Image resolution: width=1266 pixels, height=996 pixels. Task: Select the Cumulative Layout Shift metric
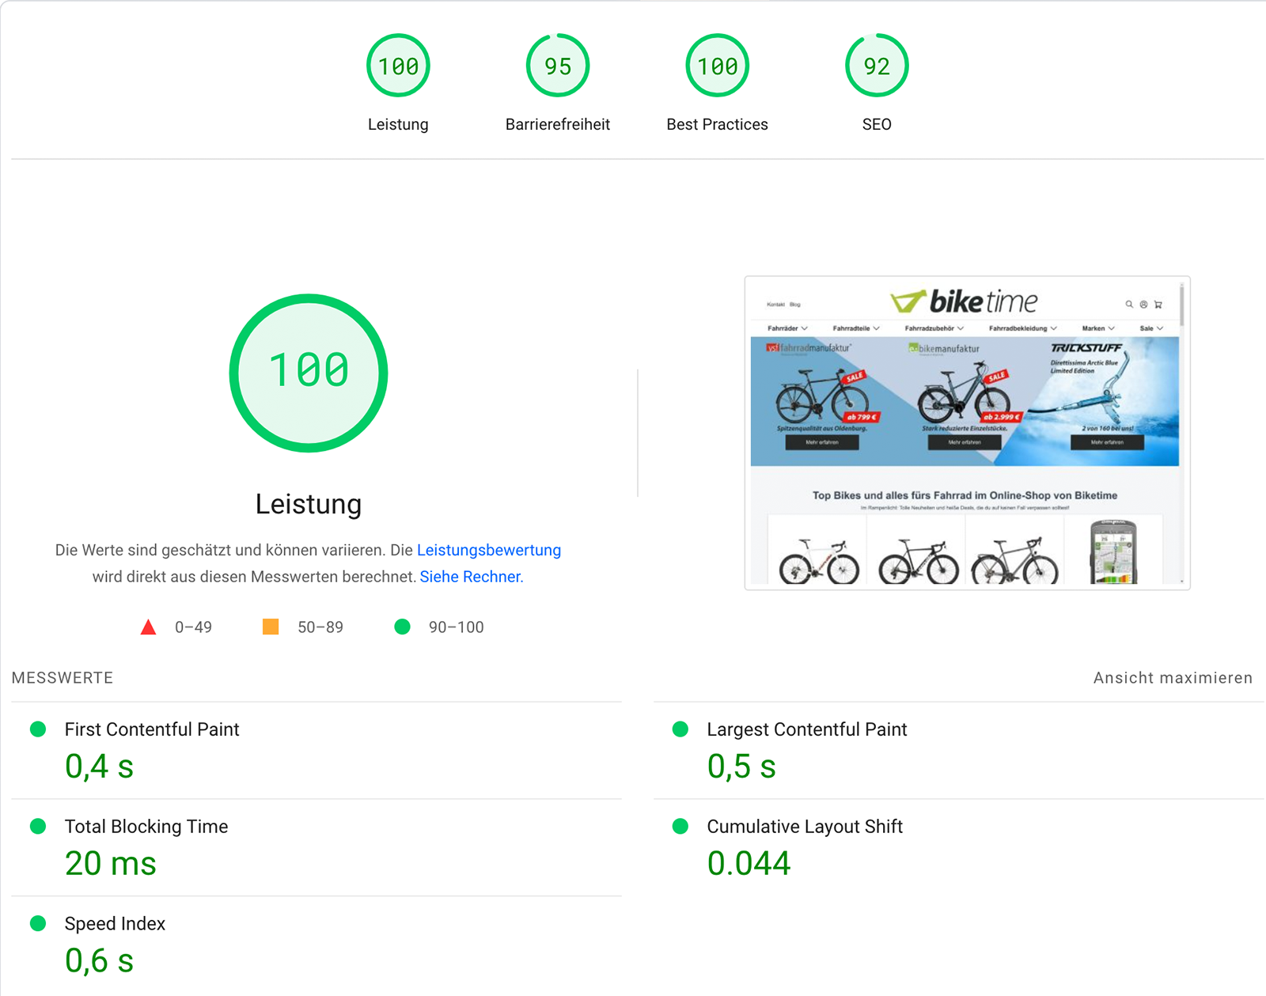pyautogui.click(x=804, y=827)
